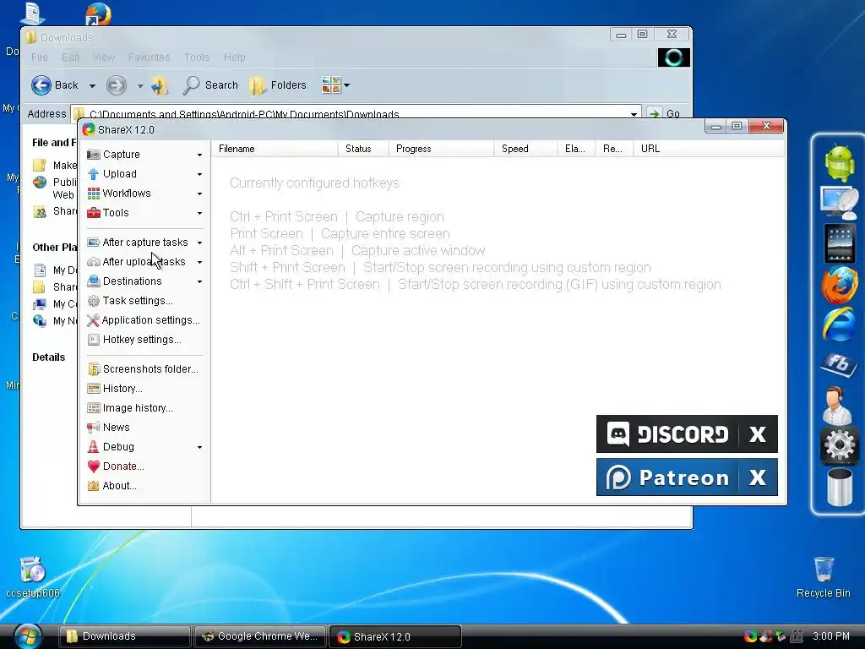Dismiss the Discord banner with X
Screen dimensions: 865x649
click(758, 434)
